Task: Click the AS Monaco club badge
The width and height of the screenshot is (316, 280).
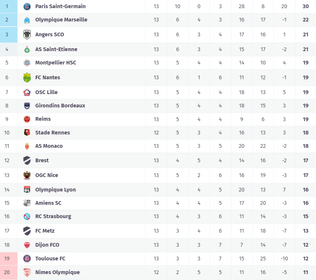Action: tap(27, 146)
